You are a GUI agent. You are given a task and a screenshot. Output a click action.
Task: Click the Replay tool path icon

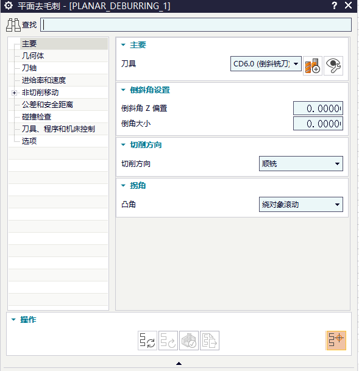click(x=168, y=341)
